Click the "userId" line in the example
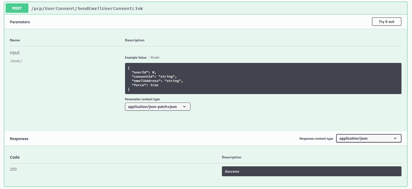 pos(144,72)
